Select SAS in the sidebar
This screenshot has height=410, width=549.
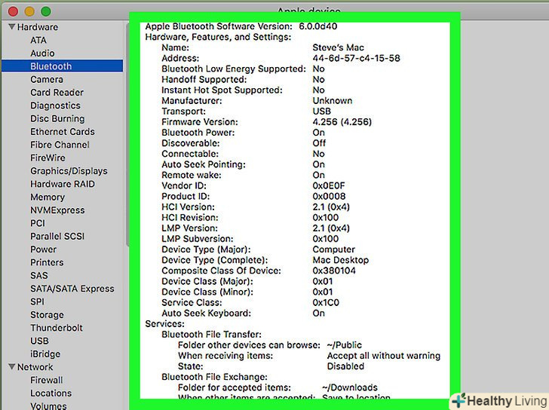[x=39, y=276]
